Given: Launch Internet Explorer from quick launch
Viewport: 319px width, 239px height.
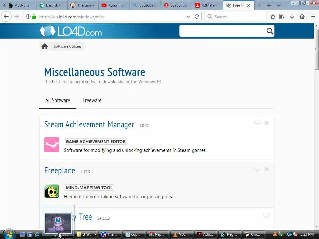Looking at the screenshot, I should (x=37, y=234).
